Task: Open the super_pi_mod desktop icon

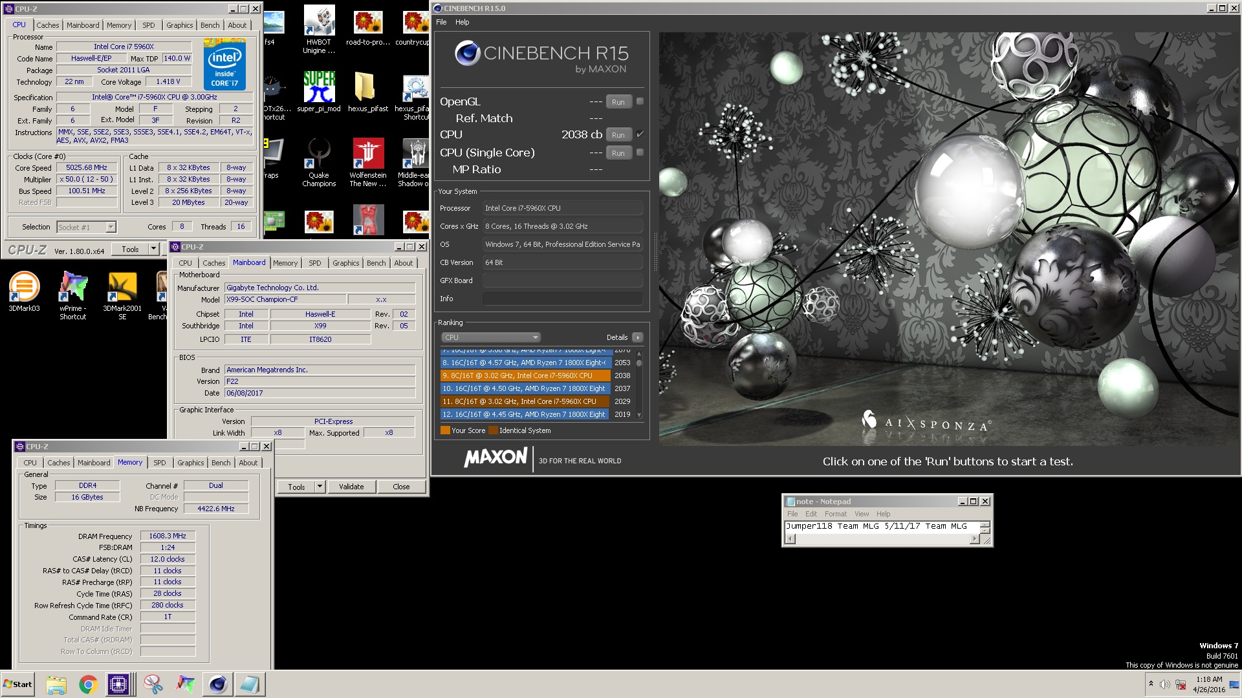Action: click(x=319, y=92)
